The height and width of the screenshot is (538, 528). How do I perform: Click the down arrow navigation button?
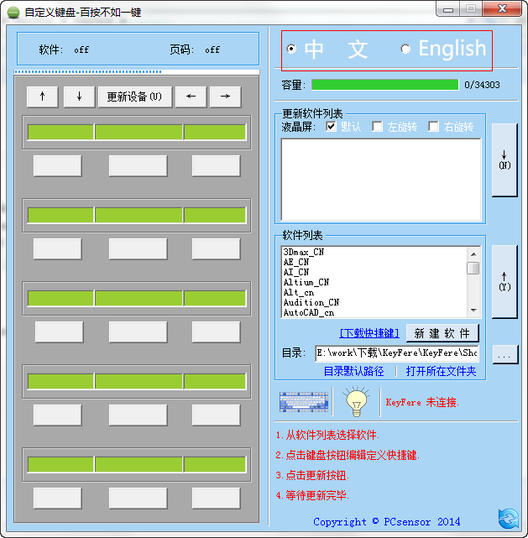pos(79,97)
